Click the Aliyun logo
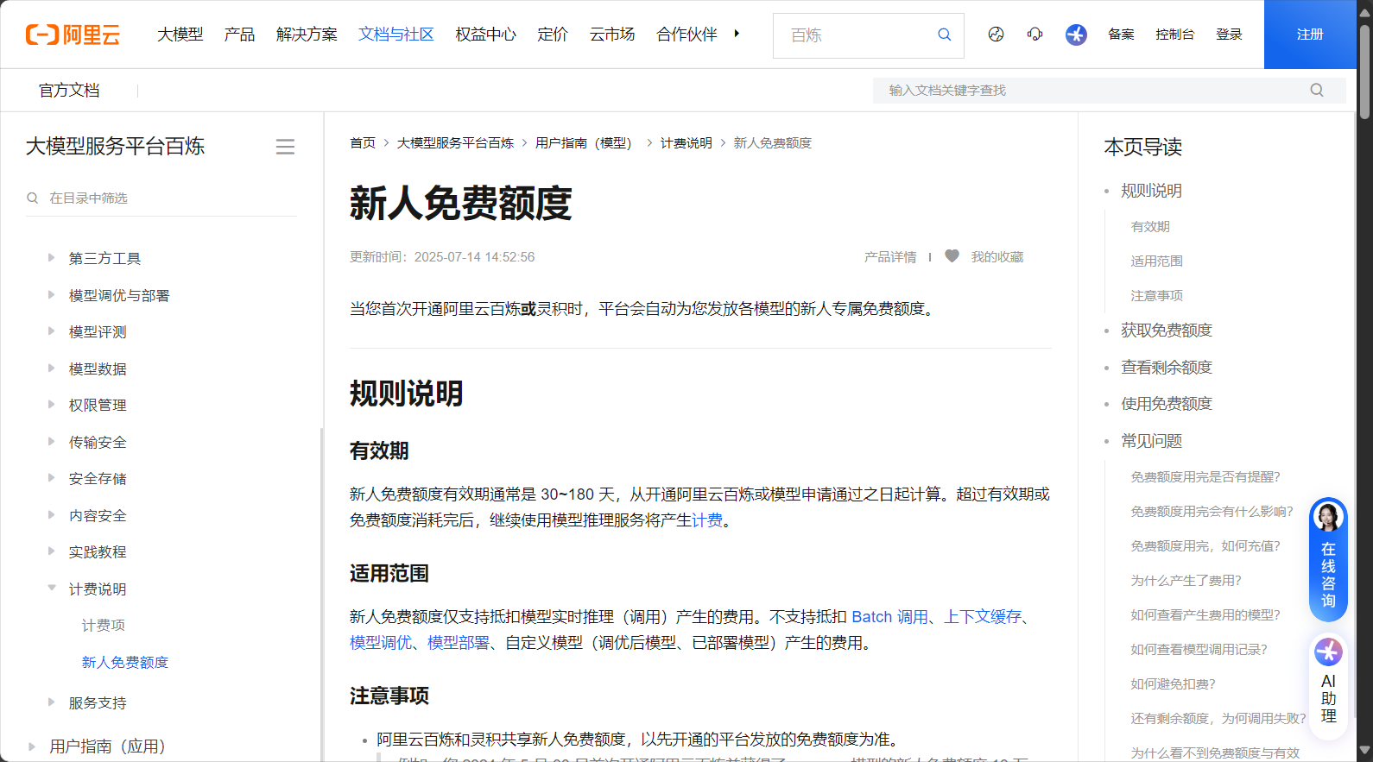The image size is (1373, 762). point(73,35)
